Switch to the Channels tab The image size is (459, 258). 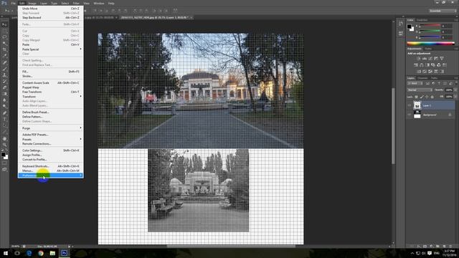click(422, 78)
